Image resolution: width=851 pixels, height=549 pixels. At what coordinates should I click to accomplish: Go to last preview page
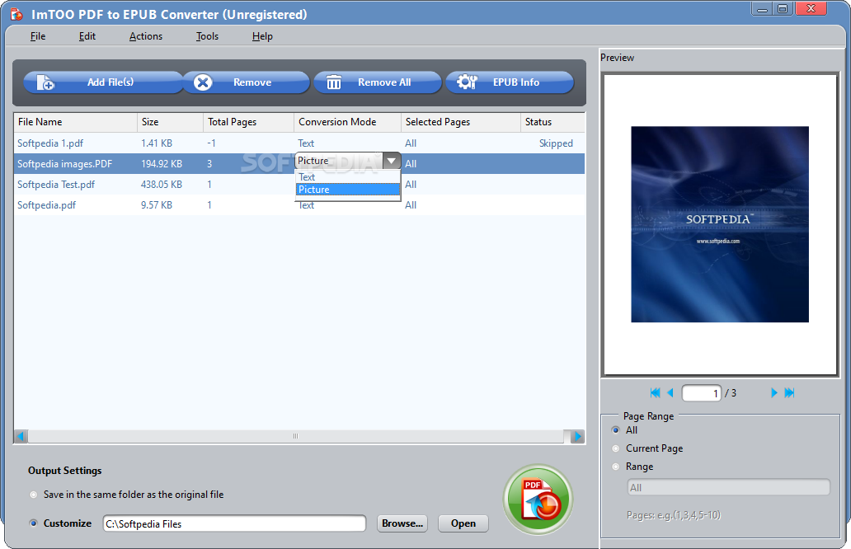[790, 392]
